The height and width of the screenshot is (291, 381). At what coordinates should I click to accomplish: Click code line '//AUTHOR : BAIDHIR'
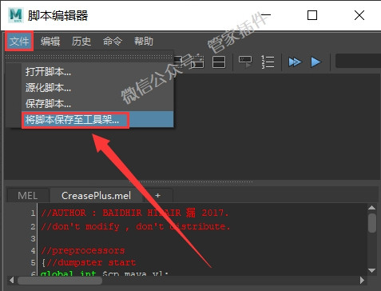(x=135, y=213)
